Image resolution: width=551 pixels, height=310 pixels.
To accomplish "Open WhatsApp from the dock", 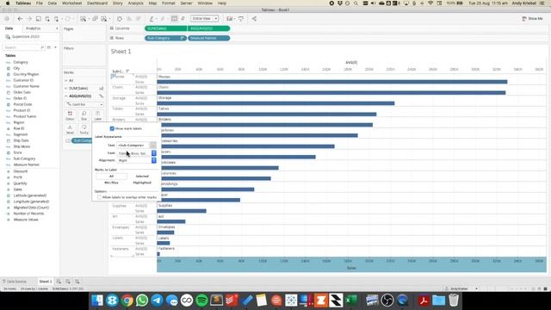I will (x=142, y=301).
